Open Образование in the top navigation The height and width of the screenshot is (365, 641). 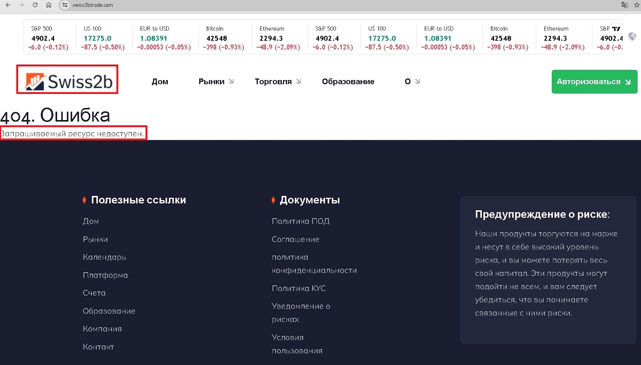(x=348, y=82)
